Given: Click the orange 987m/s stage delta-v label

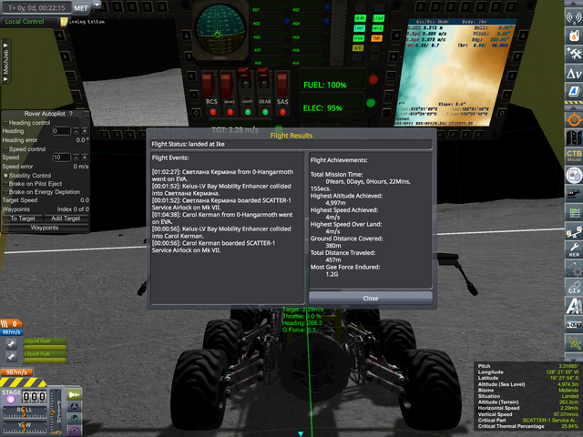Looking at the screenshot, I should coord(16,372).
